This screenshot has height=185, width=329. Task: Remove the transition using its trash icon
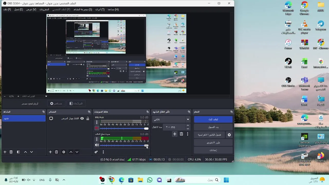point(181,134)
